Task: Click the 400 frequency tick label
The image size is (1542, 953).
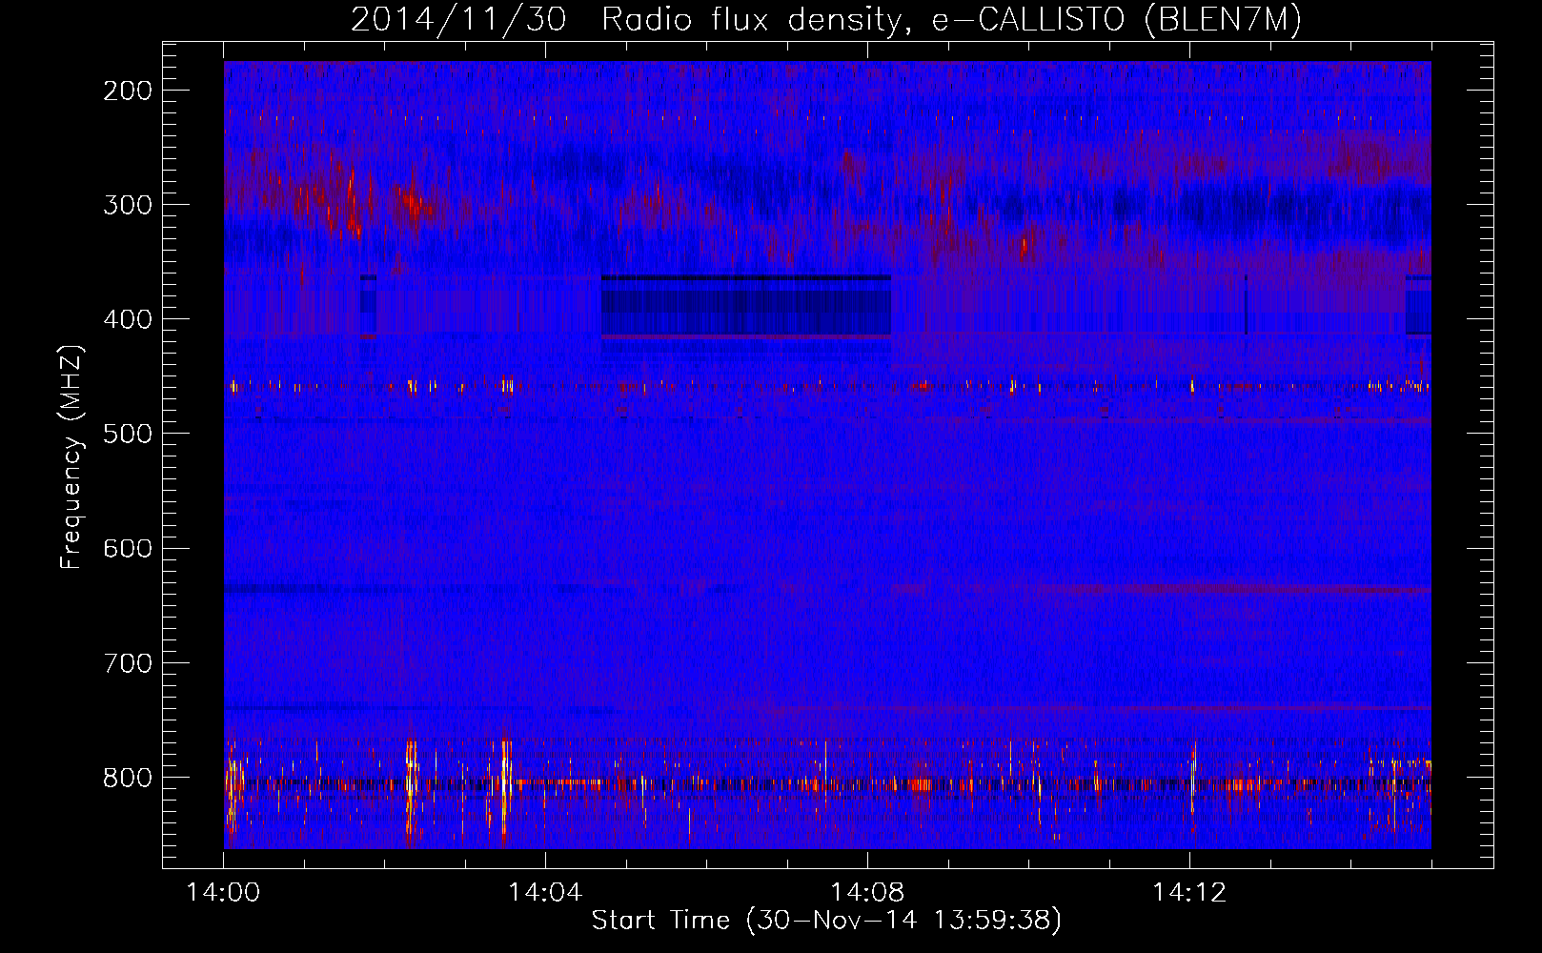Action: [128, 319]
